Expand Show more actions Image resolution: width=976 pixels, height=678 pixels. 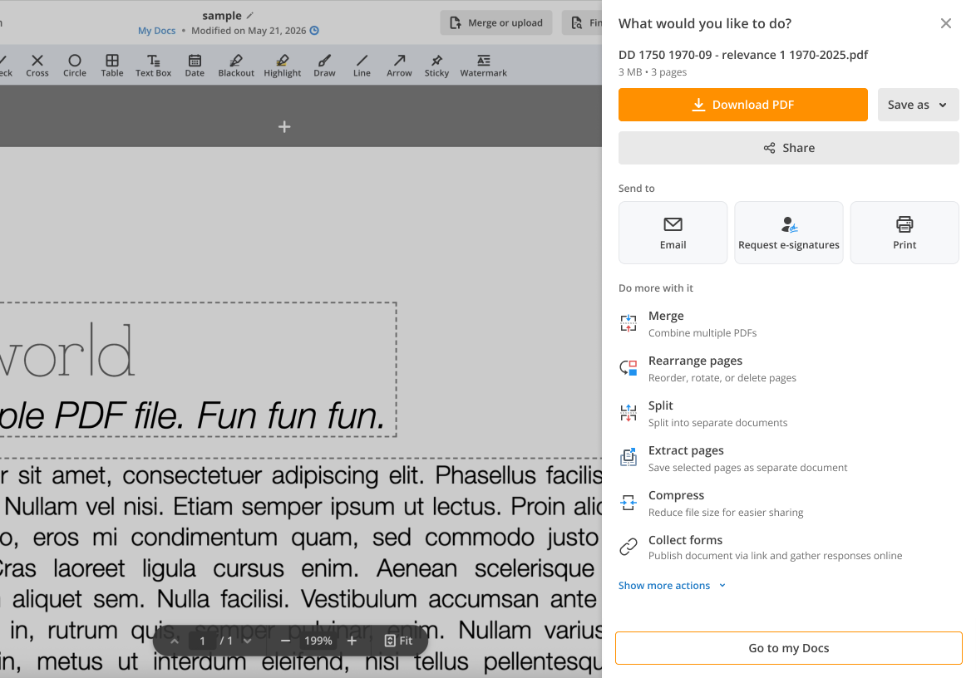(672, 585)
